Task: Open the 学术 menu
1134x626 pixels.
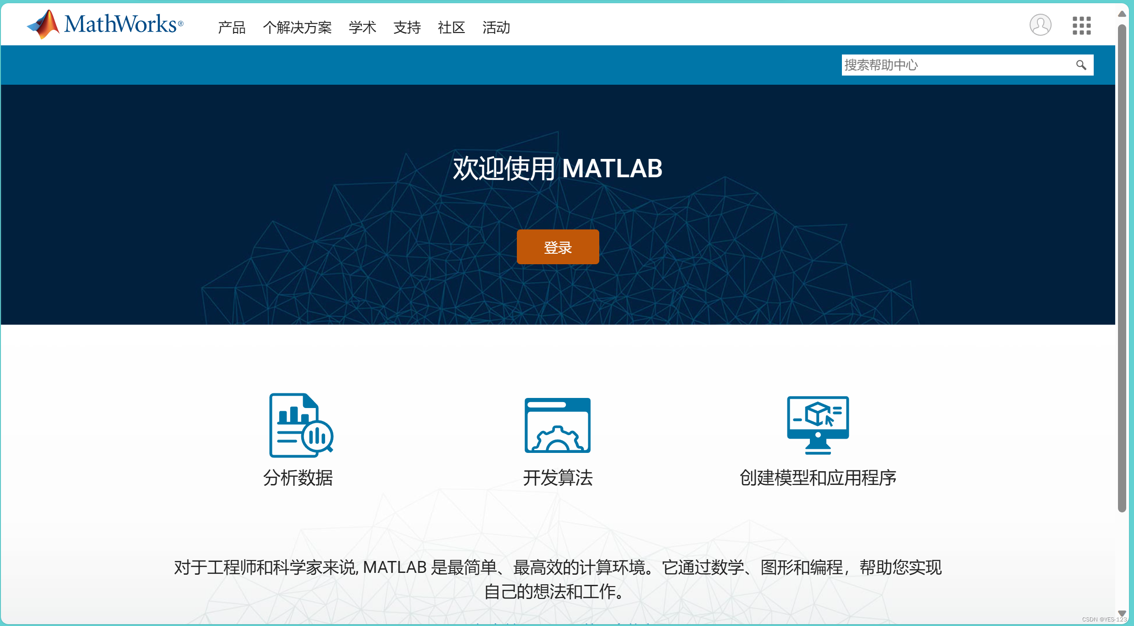Action: (362, 27)
